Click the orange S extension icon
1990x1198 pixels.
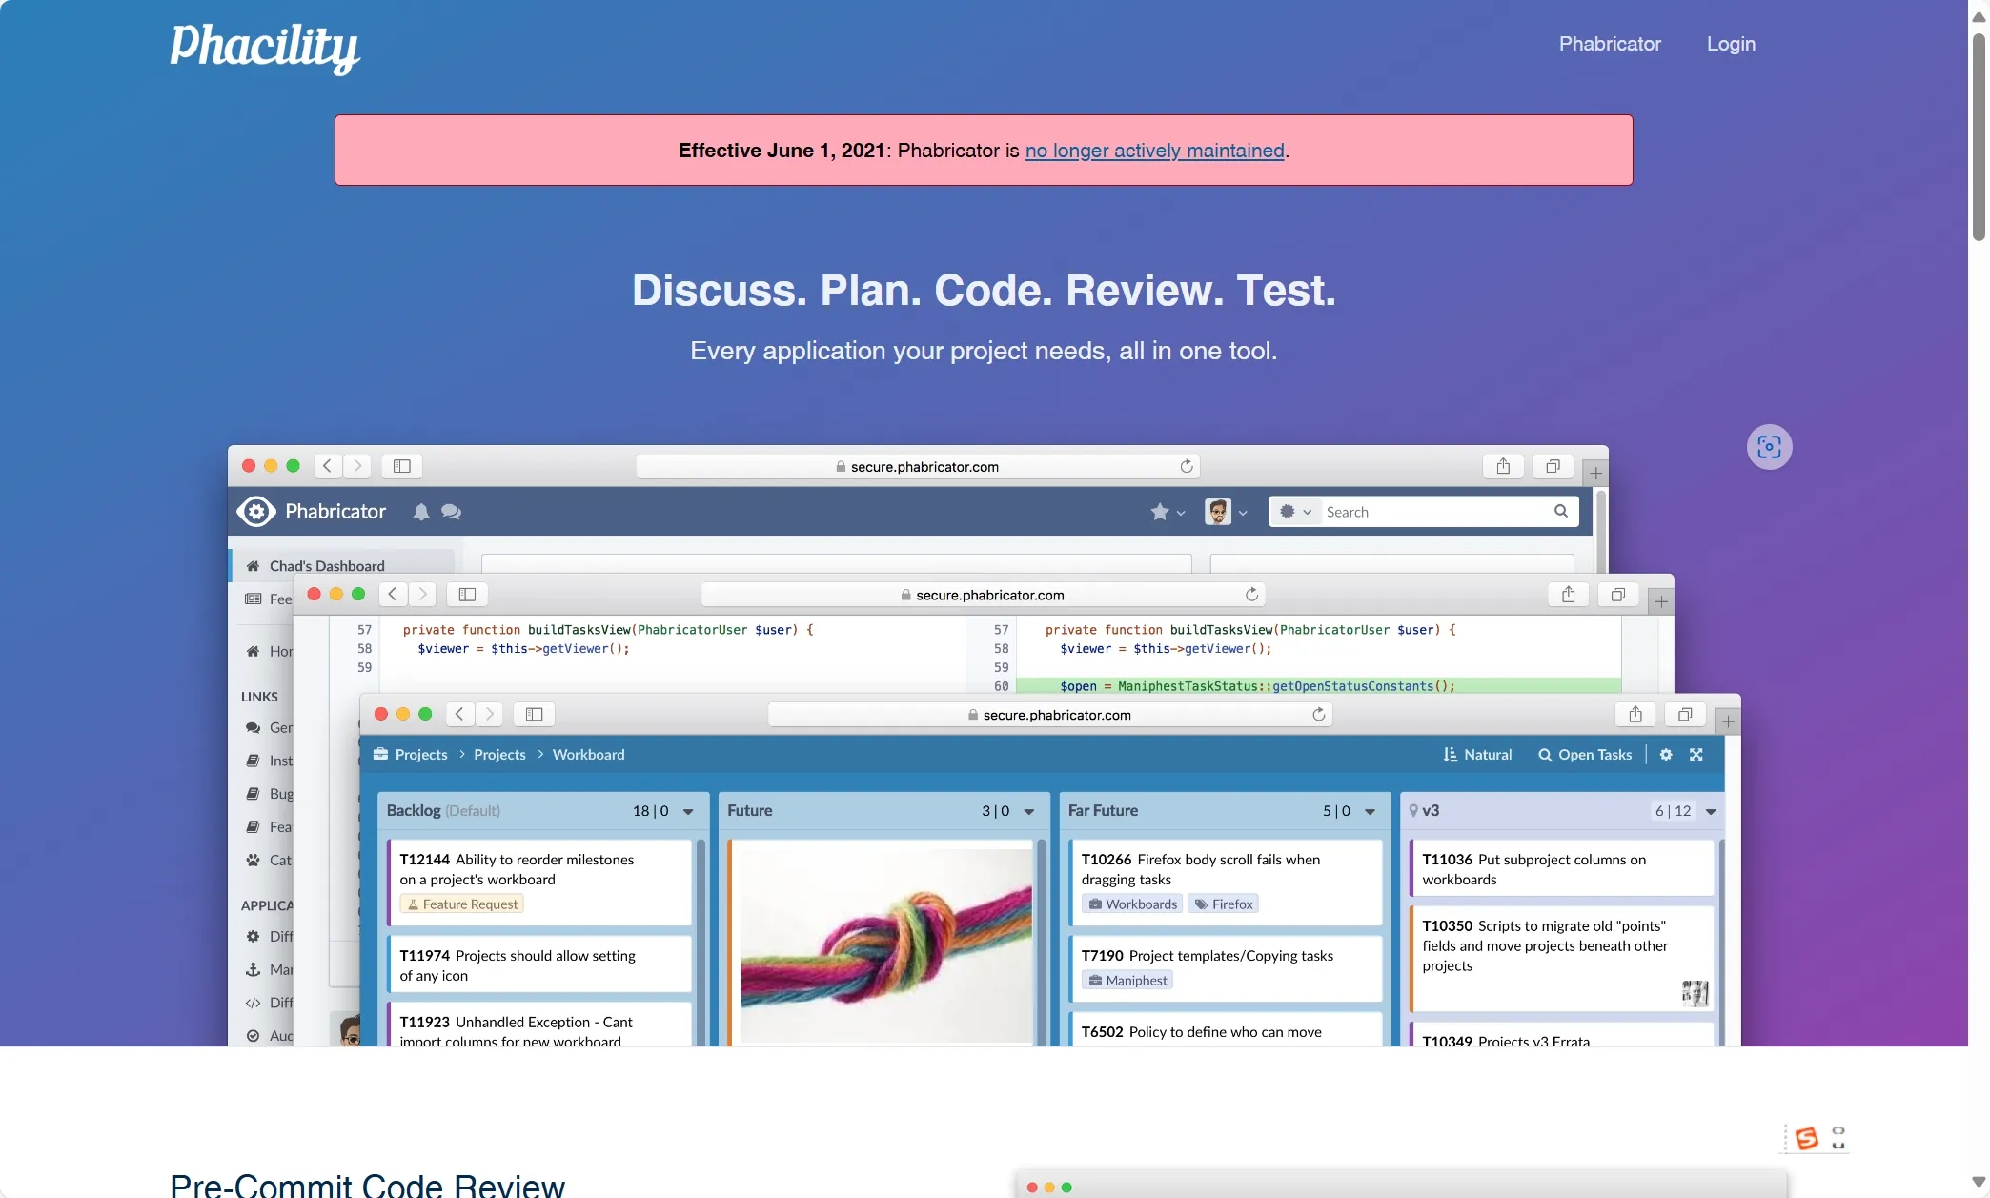1806,1138
